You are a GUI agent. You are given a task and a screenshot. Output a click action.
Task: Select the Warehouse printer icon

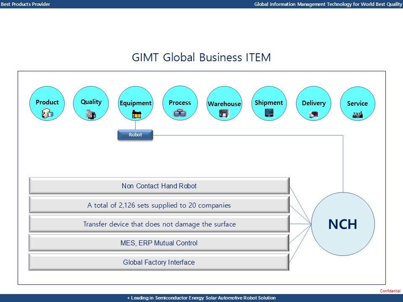click(224, 113)
